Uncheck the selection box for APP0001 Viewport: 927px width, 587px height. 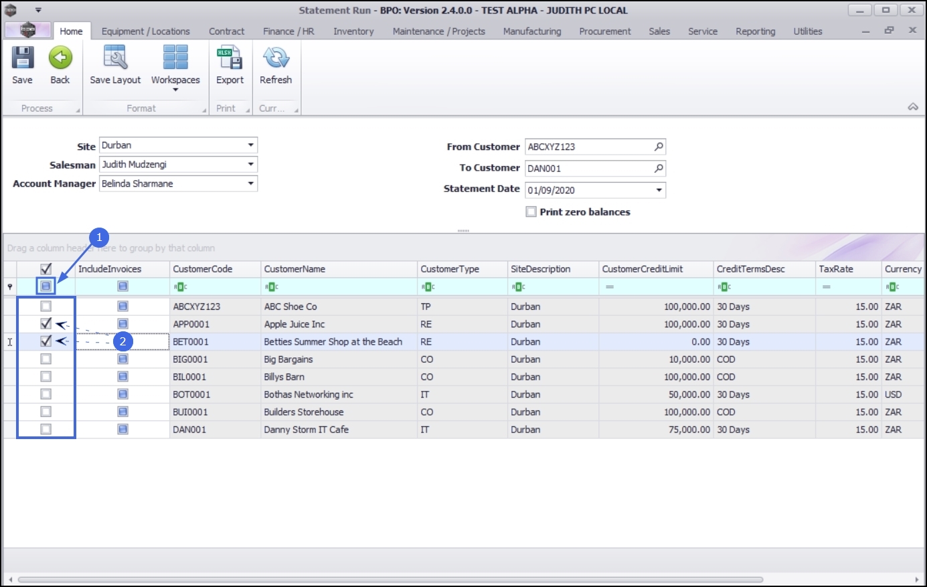(x=46, y=324)
